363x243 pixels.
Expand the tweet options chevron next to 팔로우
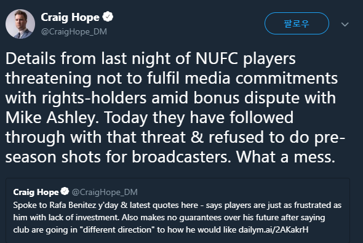pyautogui.click(x=345, y=24)
